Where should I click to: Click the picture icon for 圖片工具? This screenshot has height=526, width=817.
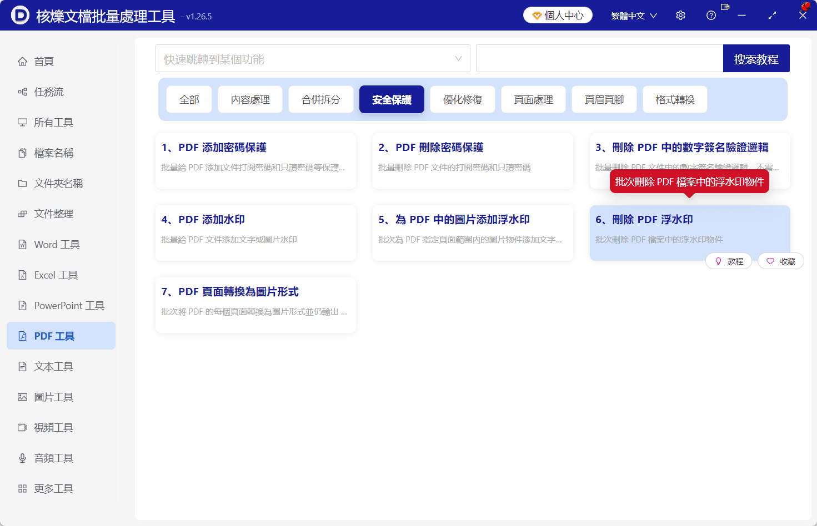pos(22,397)
